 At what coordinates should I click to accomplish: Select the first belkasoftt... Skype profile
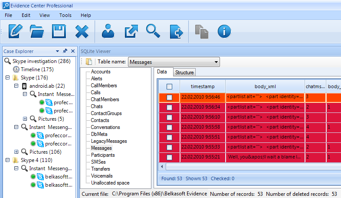point(59,177)
